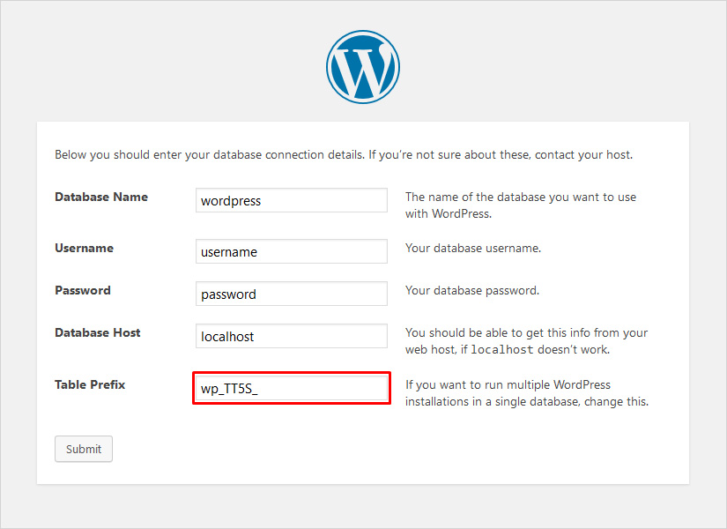Click empty white space right of Submit button

tap(352, 449)
